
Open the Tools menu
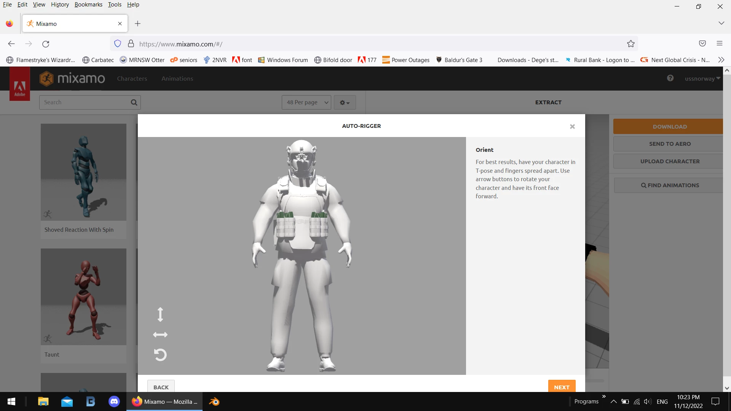click(x=115, y=5)
